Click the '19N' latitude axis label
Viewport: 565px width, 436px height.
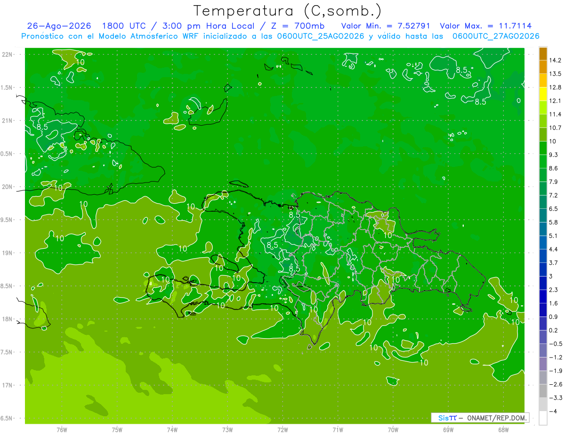point(7,253)
